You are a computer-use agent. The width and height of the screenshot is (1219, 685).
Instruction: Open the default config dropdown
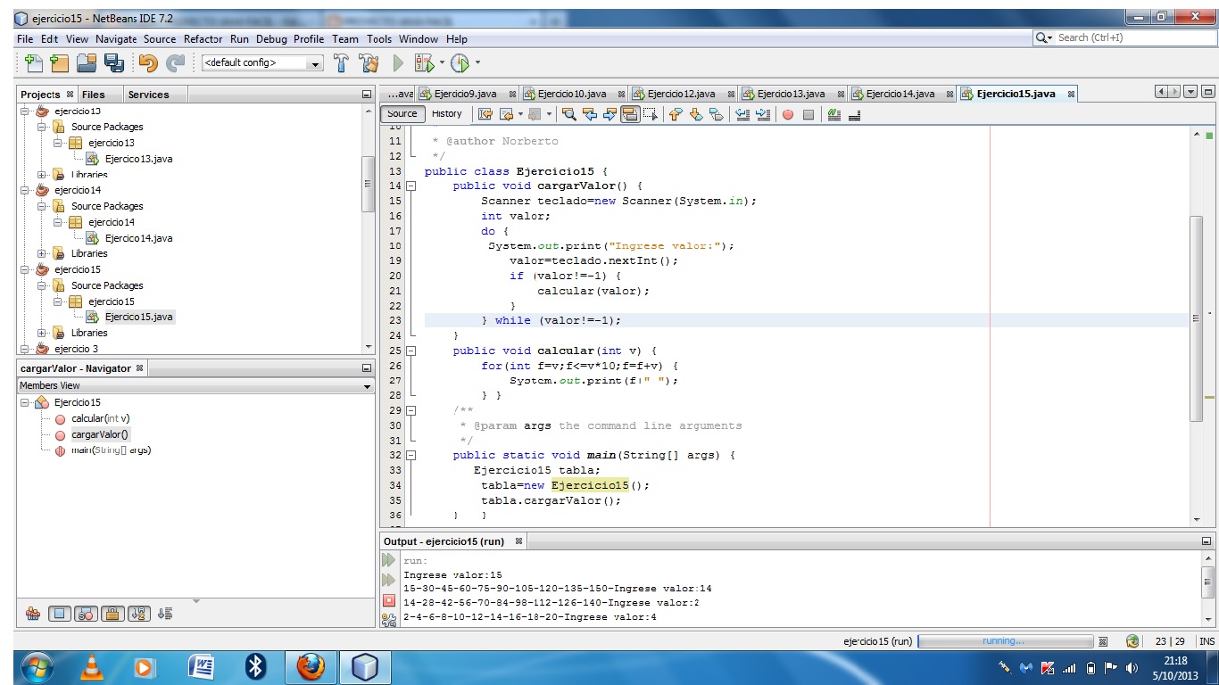coord(314,62)
